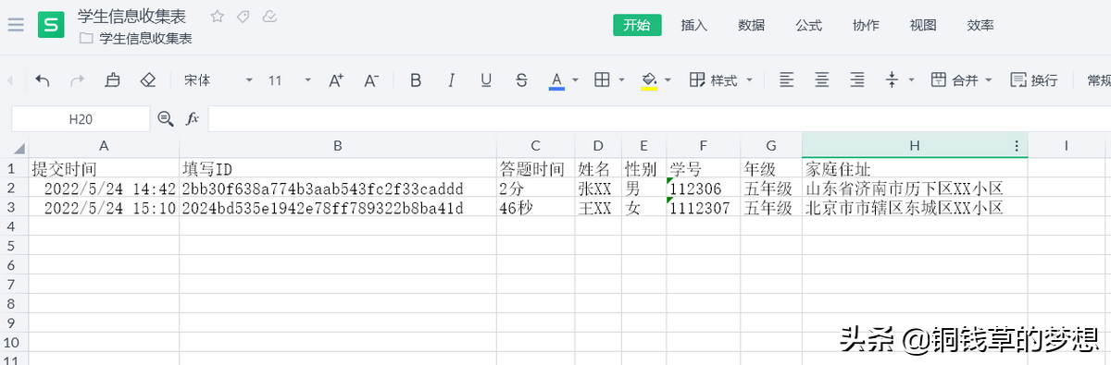This screenshot has height=365, width=1111.
Task: Toggle bold formatting
Action: pos(416,80)
